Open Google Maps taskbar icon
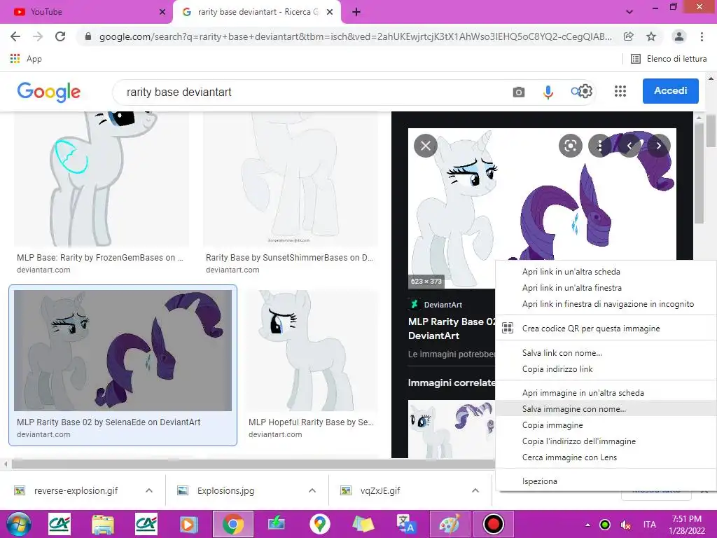Image resolution: width=717 pixels, height=538 pixels. tap(319, 524)
